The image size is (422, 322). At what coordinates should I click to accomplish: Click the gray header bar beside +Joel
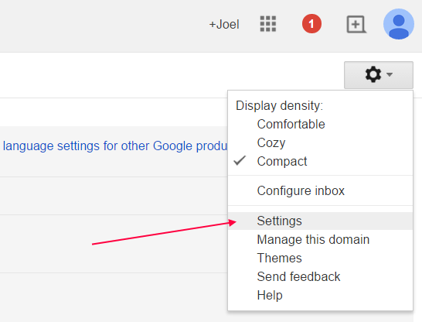click(x=102, y=26)
